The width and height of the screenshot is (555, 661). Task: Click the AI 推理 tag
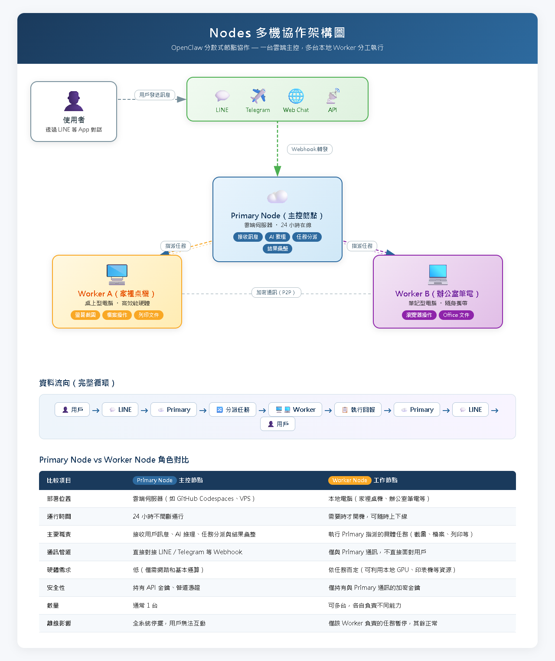pos(277,237)
